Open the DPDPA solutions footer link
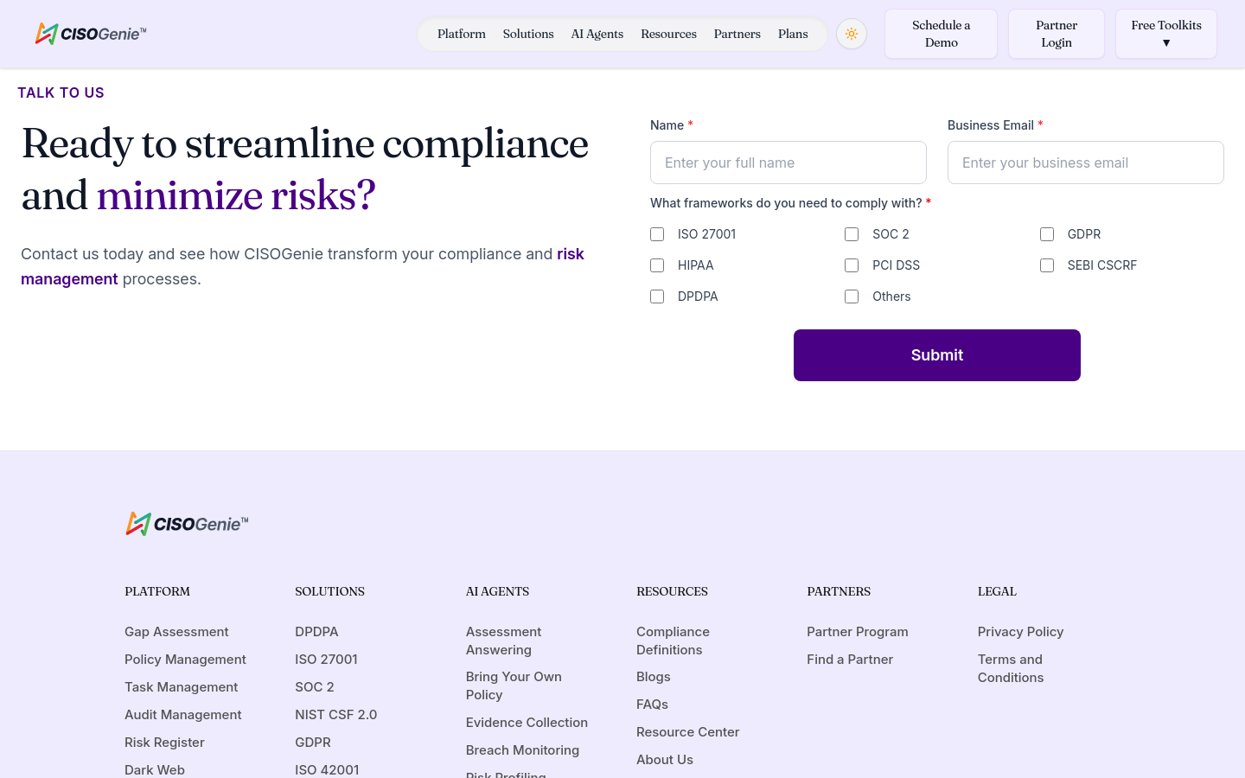This screenshot has width=1245, height=778. pos(316,632)
